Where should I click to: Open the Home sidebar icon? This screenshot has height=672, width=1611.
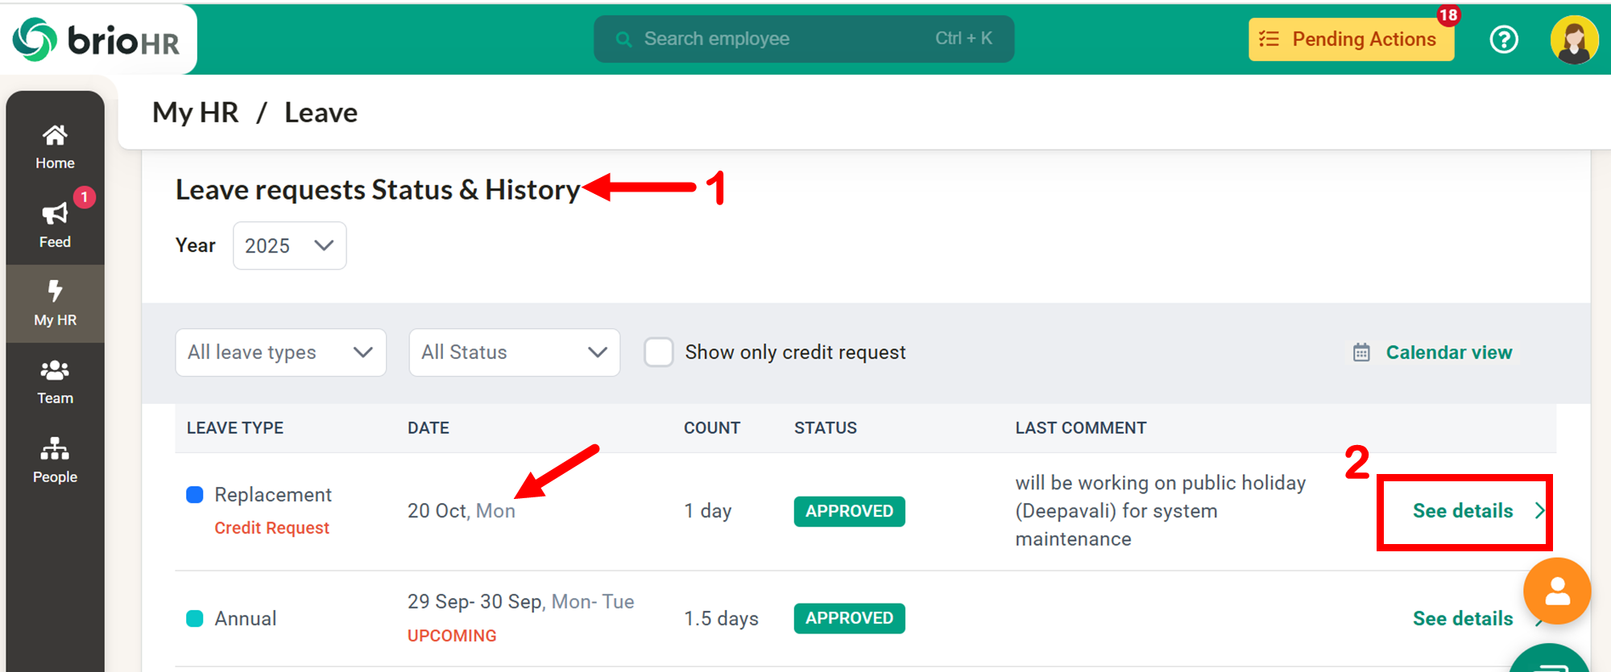(55, 136)
